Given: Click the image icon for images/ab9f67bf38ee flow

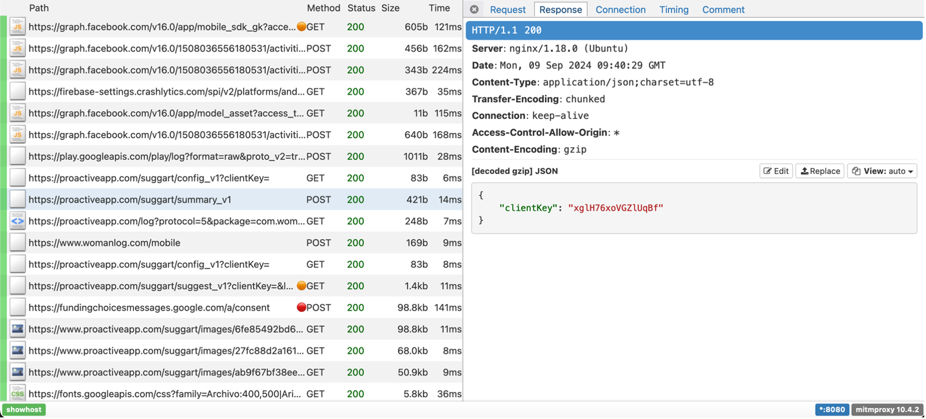Looking at the screenshot, I should pyautogui.click(x=17, y=372).
